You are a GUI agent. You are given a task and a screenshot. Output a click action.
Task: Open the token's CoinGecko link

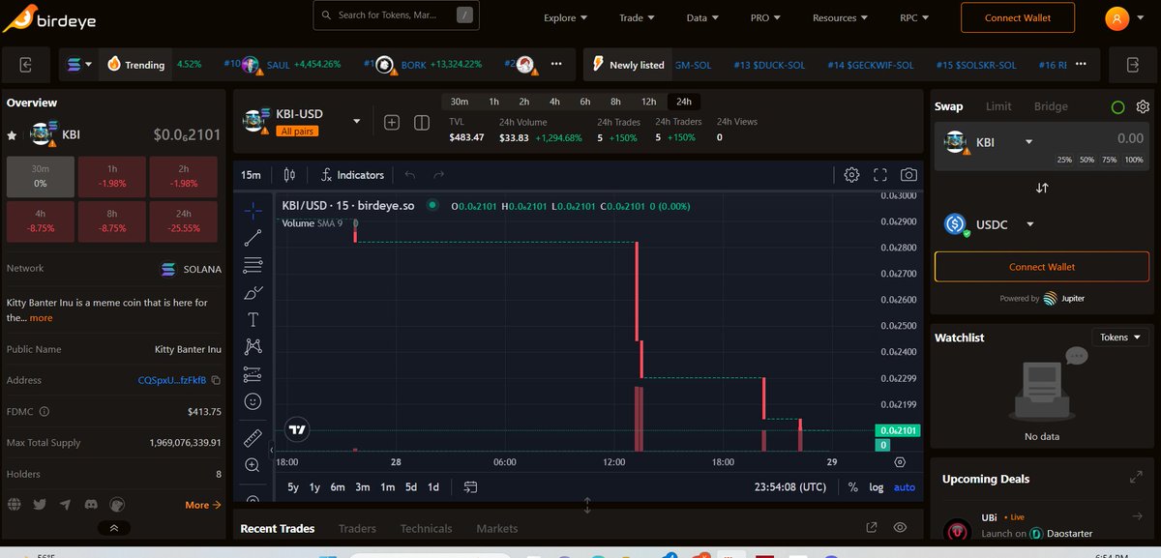coord(116,504)
